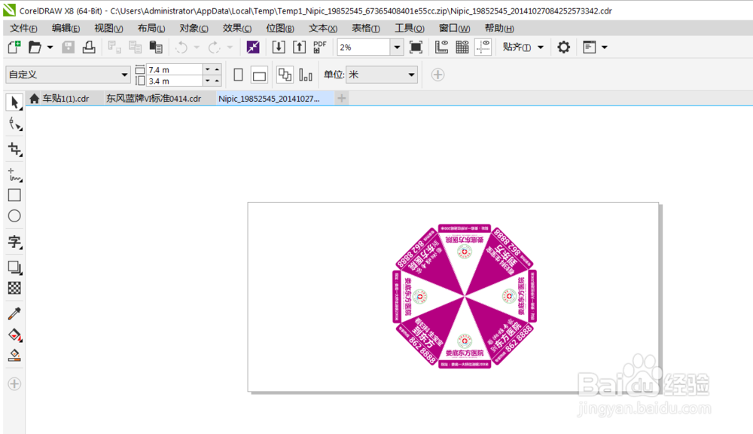
Task: Create a new document
Action: [14, 47]
